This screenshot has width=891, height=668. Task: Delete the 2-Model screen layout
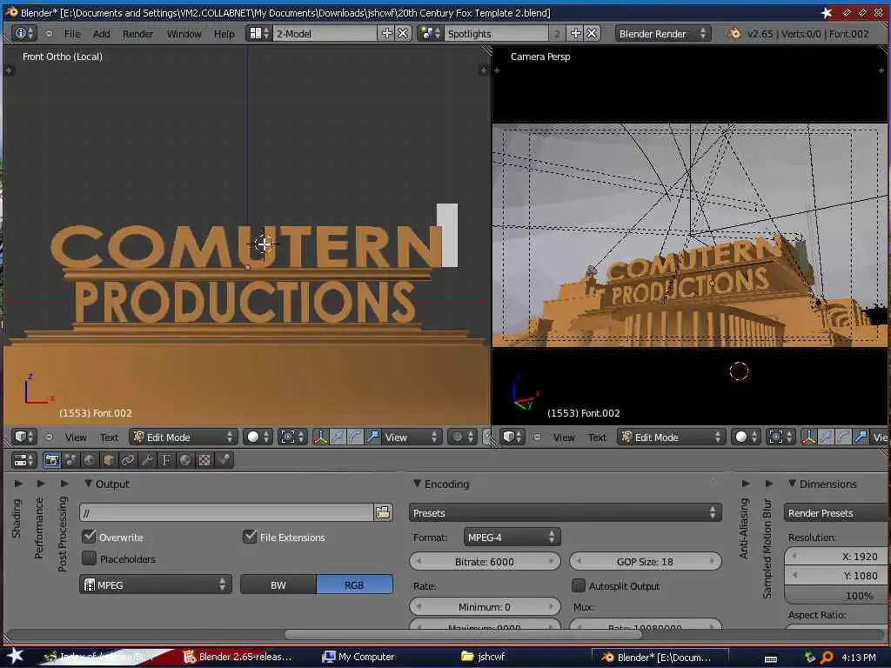pyautogui.click(x=403, y=34)
